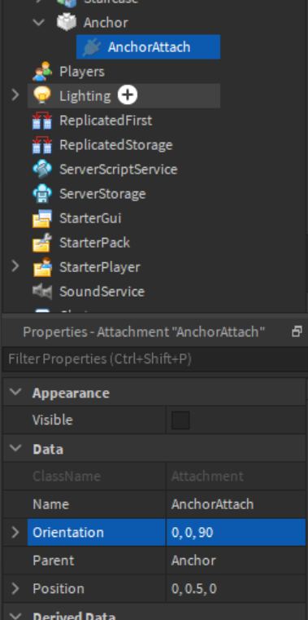Expand the Orientation property
The image size is (308, 620).
coord(15,532)
